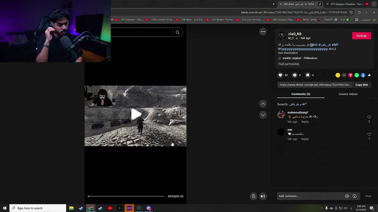The width and height of the screenshot is (378, 212).
Task: Click the search magnifier icon in TikTok
Action: pyautogui.click(x=177, y=32)
